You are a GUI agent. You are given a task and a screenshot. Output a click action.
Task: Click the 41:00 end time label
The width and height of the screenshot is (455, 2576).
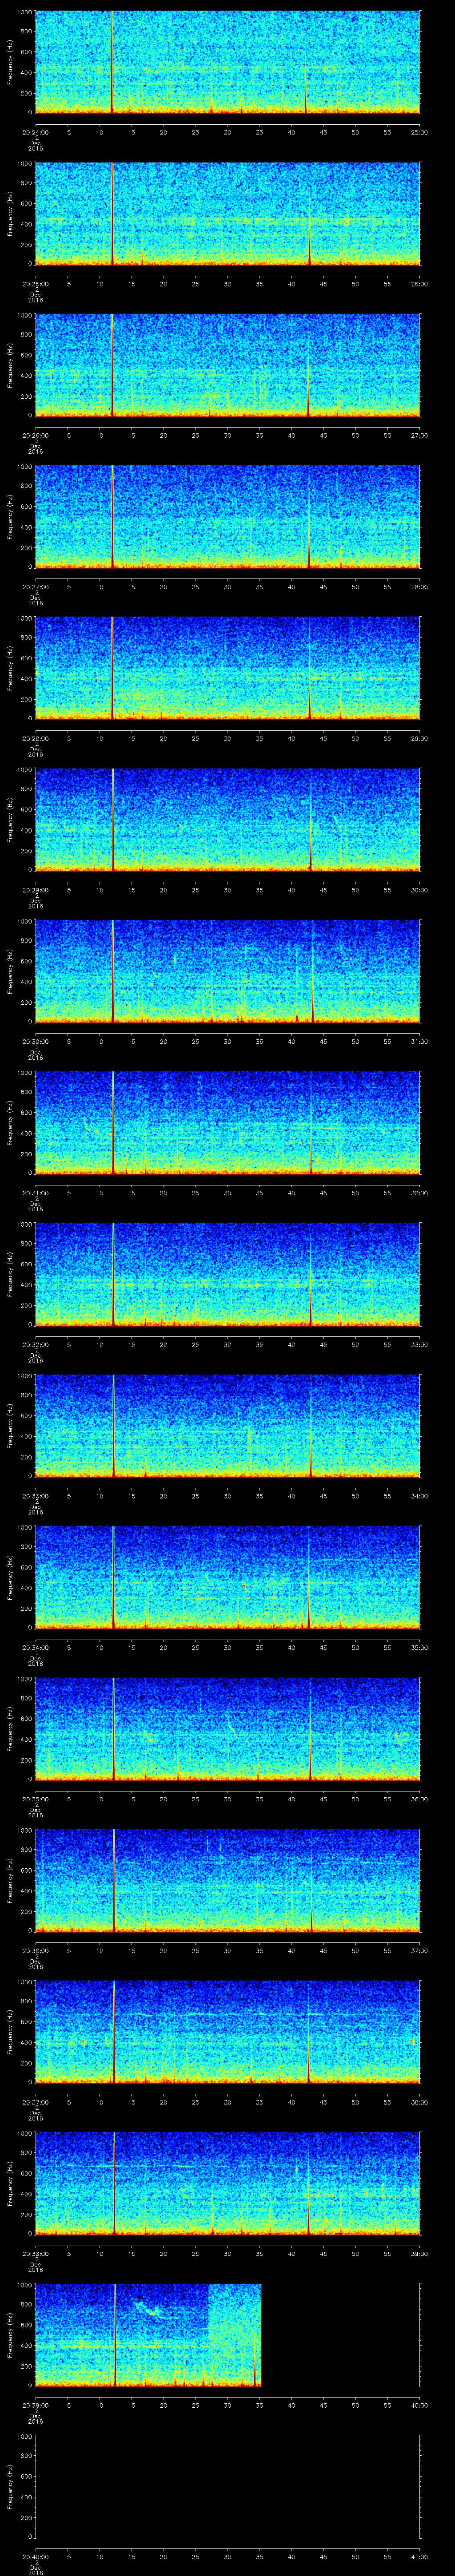click(x=419, y=2556)
